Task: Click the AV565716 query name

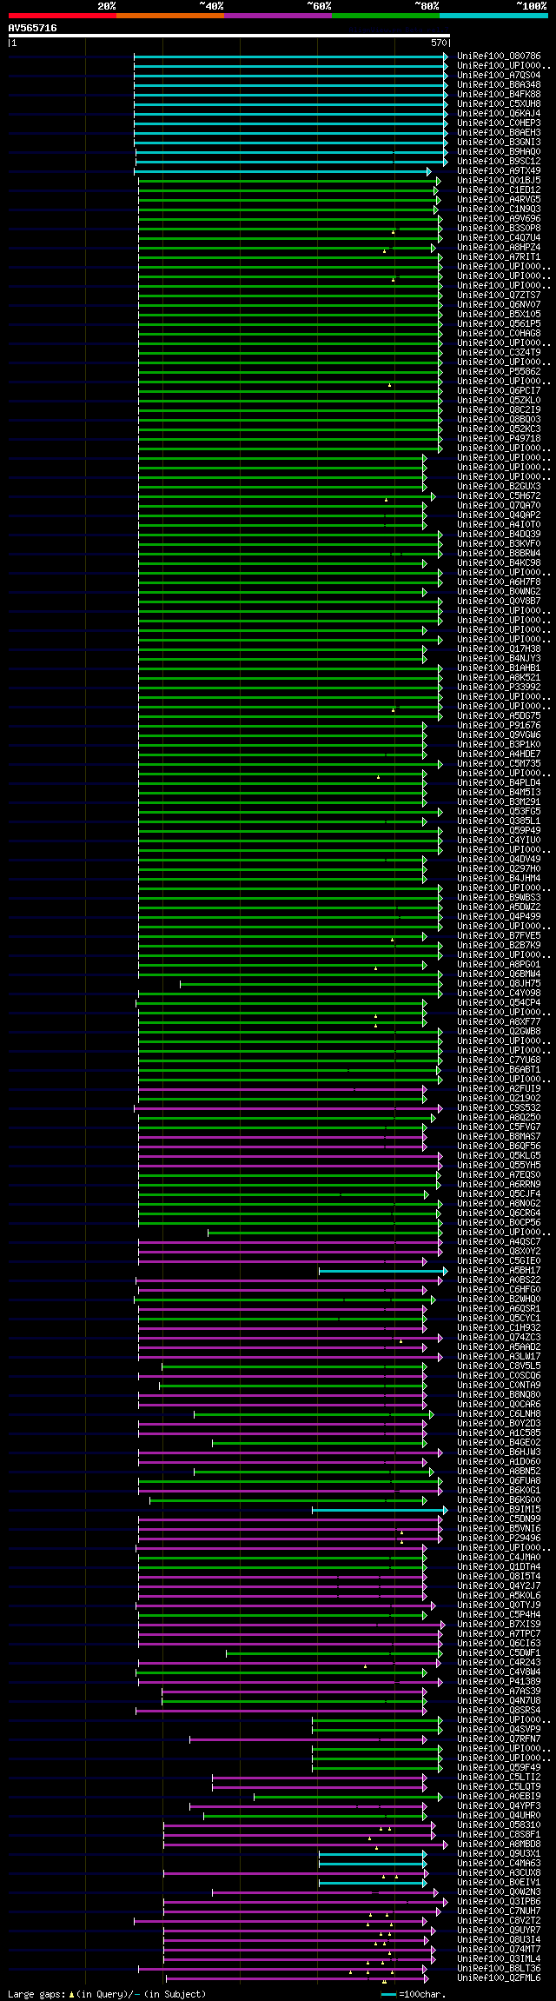Action: click(32, 28)
